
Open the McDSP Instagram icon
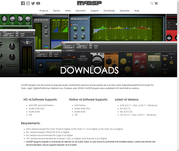(x=28, y=3)
